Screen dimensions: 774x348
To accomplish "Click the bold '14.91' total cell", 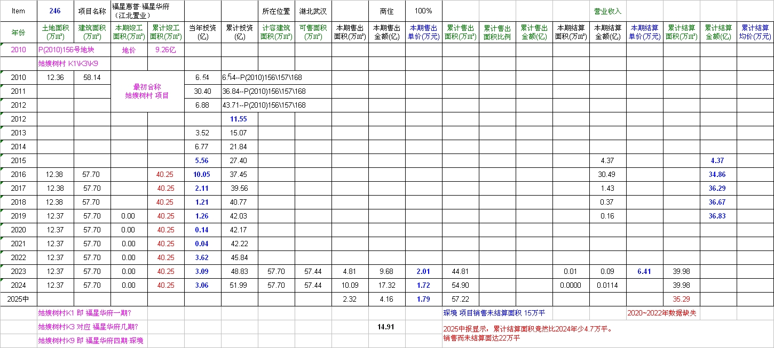I will click(x=387, y=327).
